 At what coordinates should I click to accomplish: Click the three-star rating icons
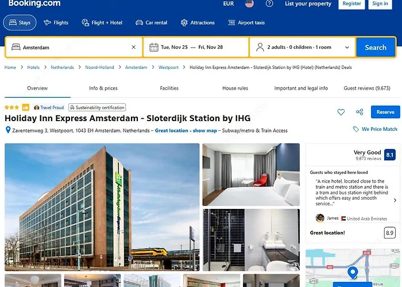point(12,107)
